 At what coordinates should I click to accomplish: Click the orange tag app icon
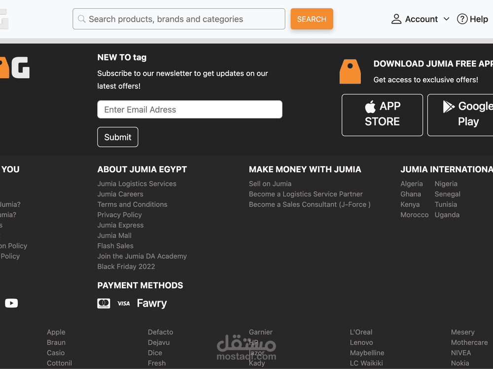click(350, 71)
